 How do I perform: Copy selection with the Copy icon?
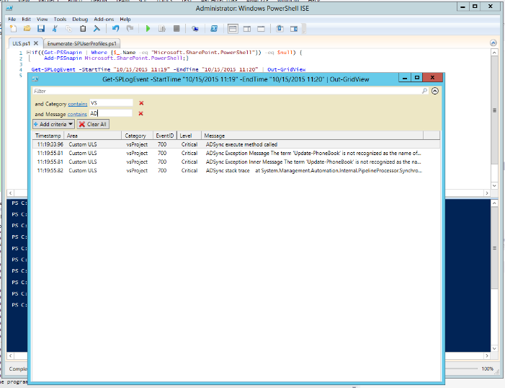click(x=68, y=29)
